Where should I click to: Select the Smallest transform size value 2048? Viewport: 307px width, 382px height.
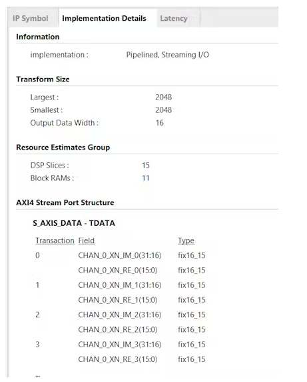pyautogui.click(x=163, y=110)
